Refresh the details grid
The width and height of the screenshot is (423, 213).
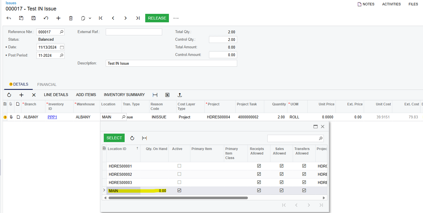[x=9, y=95]
